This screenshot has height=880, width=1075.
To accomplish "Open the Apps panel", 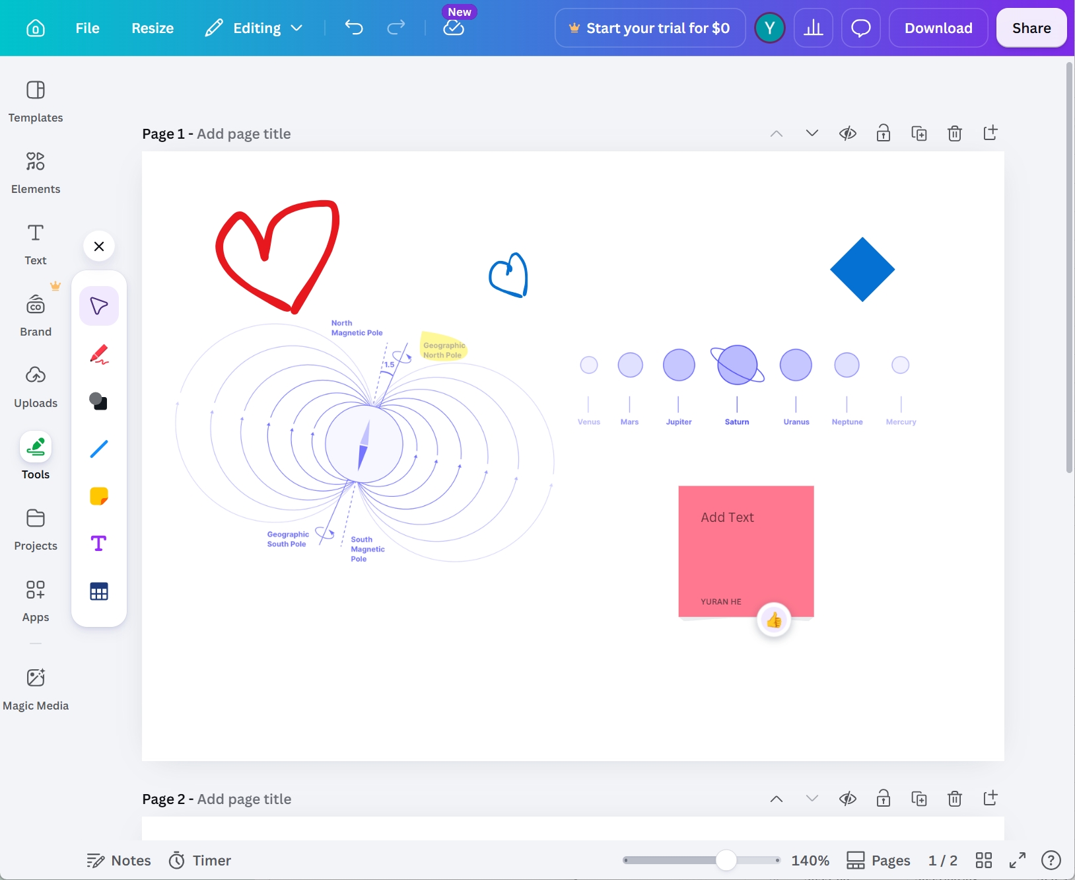I will tap(36, 601).
